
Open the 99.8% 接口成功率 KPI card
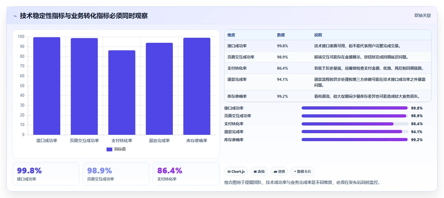[46, 174]
